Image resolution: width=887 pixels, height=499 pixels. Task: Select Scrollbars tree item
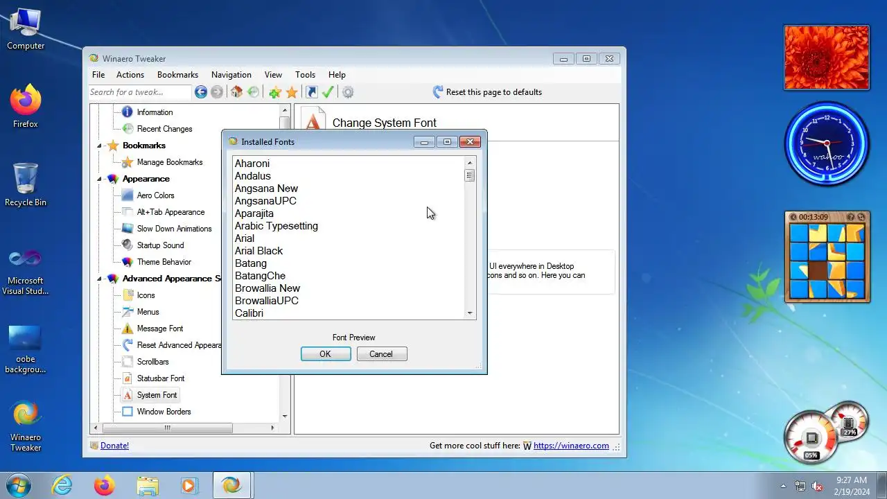click(152, 362)
